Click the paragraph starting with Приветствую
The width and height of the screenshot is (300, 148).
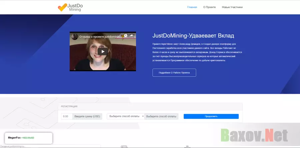[x=197, y=52]
